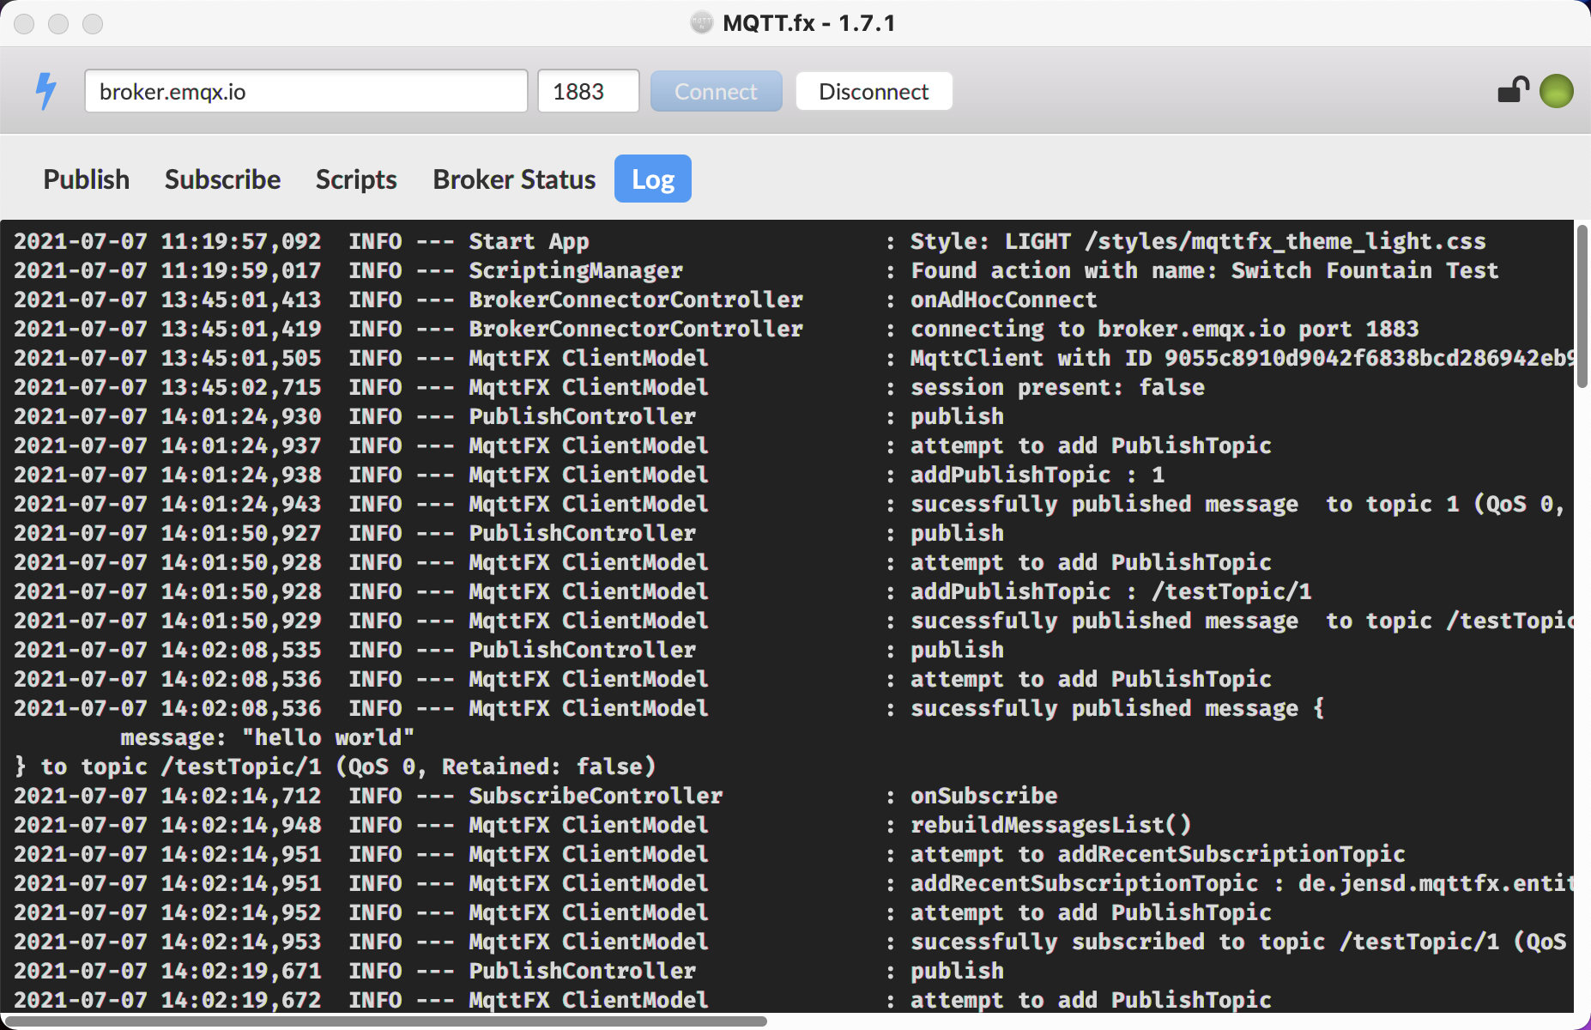Screen dimensions: 1591x1030
Task: Click the log line 'Start App'
Action: 529,241
